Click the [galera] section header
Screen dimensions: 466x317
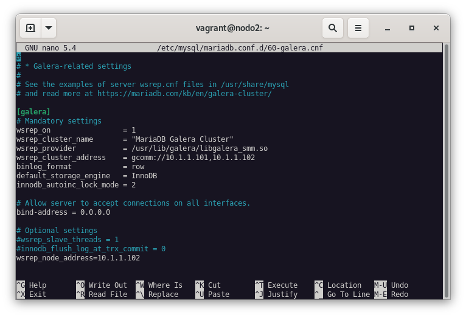[x=33, y=112]
